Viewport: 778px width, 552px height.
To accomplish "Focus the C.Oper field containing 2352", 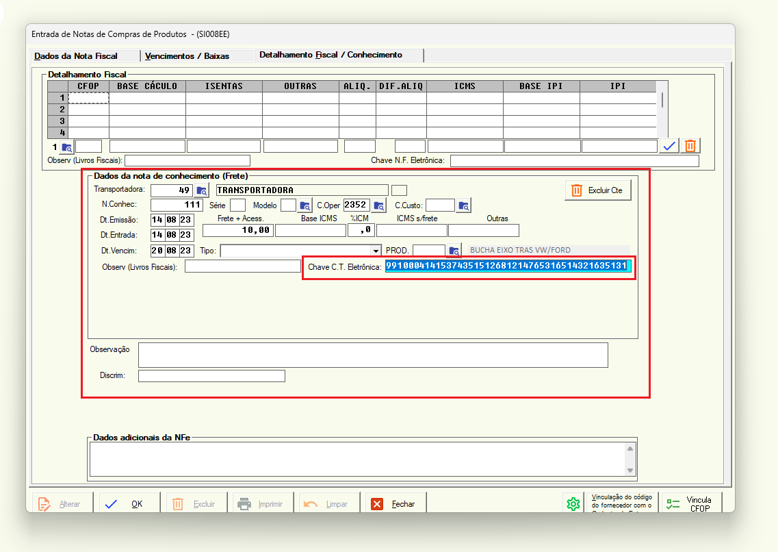I will pyautogui.click(x=356, y=205).
